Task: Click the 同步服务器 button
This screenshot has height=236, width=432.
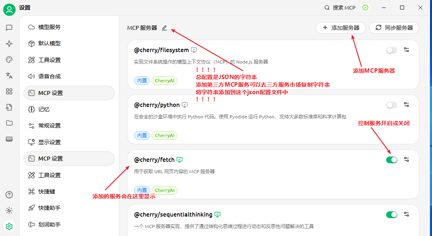Action: tap(394, 28)
